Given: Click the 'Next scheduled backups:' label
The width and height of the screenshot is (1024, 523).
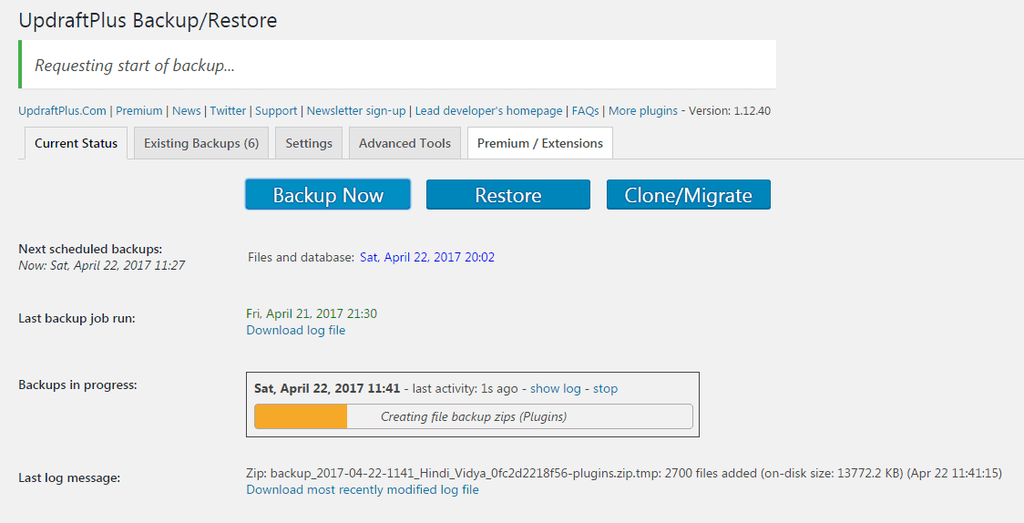Looking at the screenshot, I should pos(90,249).
